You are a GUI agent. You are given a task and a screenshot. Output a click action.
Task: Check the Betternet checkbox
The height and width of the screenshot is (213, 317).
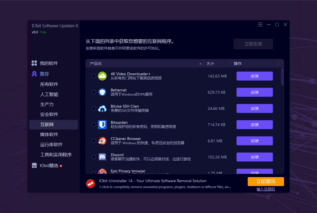[94, 92]
